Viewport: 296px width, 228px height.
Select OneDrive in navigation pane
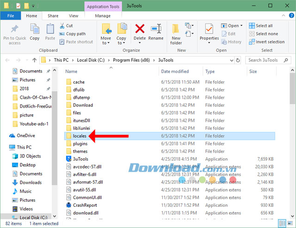point(22,136)
